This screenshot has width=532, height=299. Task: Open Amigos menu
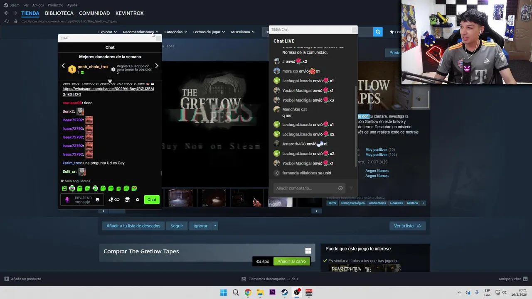click(38, 5)
